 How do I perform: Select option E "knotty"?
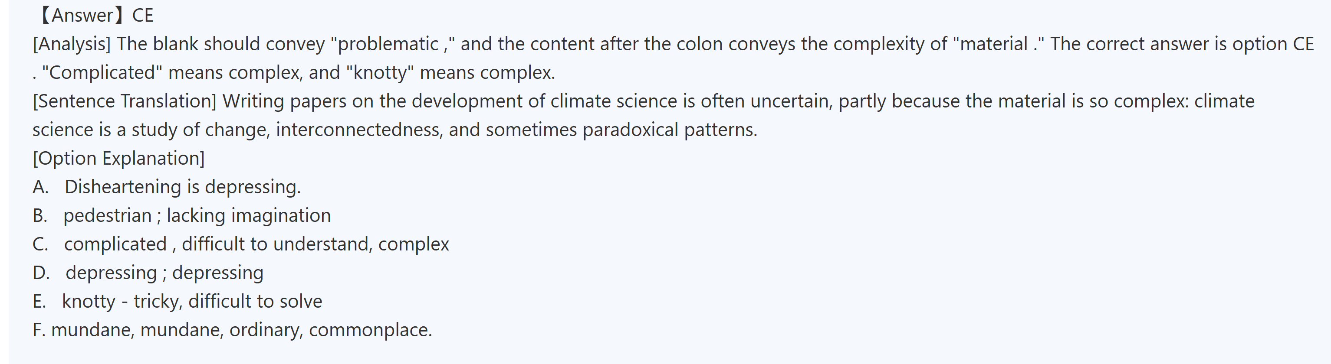click(89, 302)
